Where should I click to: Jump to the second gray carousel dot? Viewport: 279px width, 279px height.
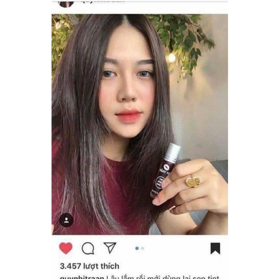pyautogui.click(x=143, y=248)
